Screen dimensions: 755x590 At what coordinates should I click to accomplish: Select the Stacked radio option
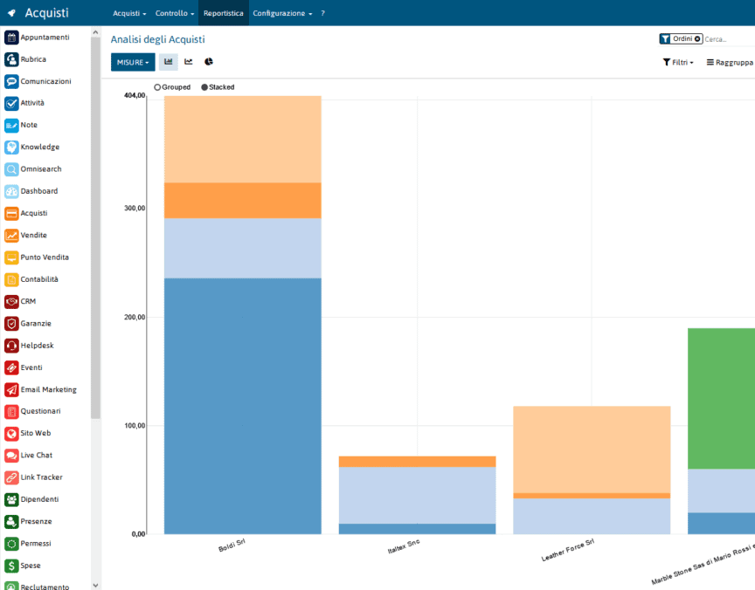click(204, 87)
